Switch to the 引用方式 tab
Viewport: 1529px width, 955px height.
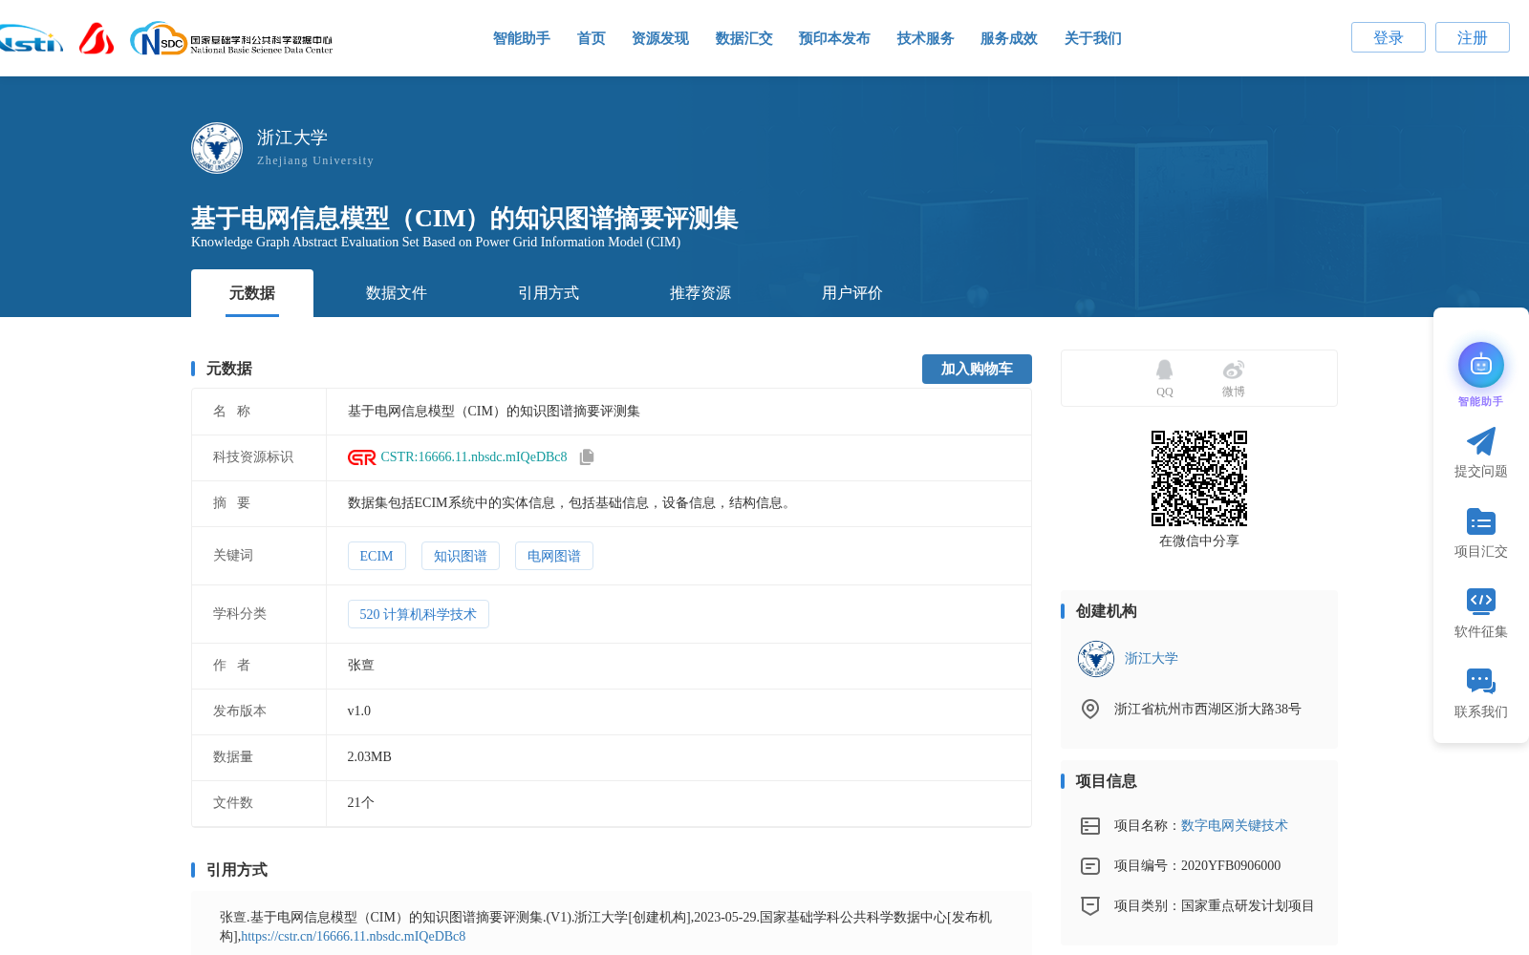pyautogui.click(x=549, y=293)
